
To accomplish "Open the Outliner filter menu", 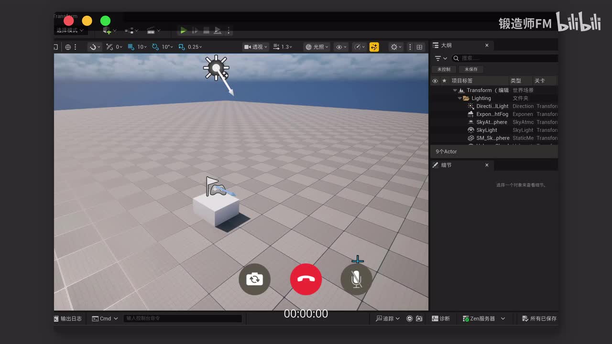I will pyautogui.click(x=441, y=58).
